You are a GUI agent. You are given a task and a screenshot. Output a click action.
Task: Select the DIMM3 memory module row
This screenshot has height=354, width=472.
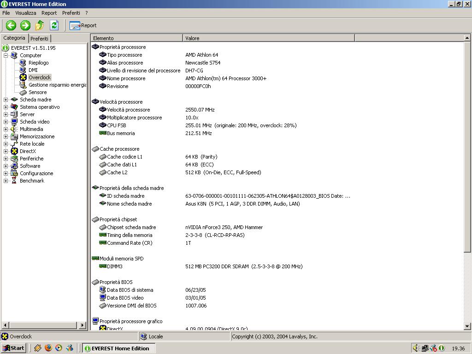201,266
